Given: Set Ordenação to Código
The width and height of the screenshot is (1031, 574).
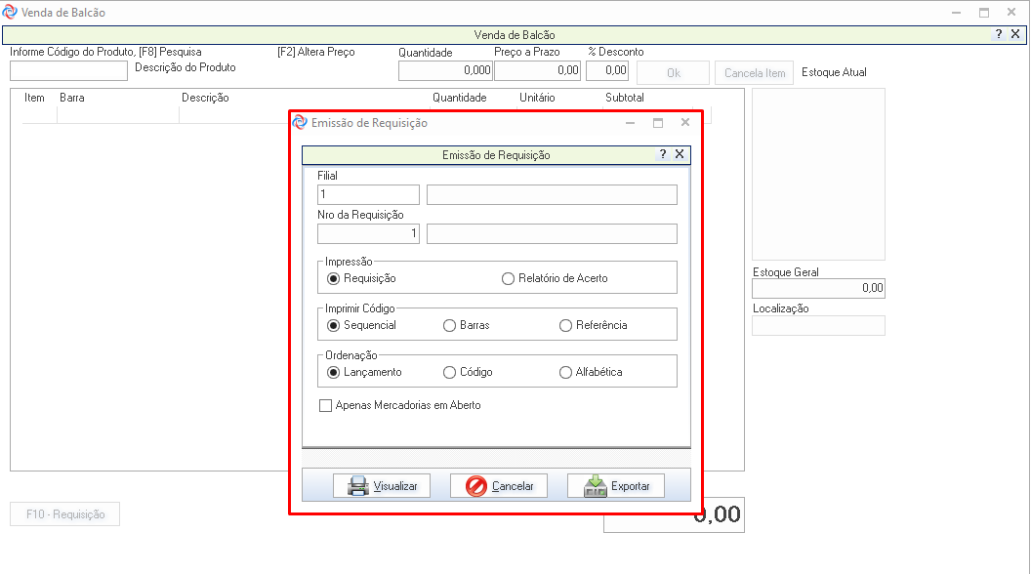Looking at the screenshot, I should pyautogui.click(x=449, y=372).
